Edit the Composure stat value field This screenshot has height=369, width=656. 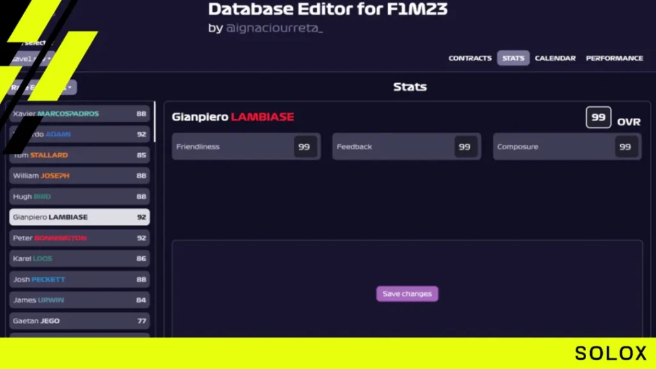(625, 147)
